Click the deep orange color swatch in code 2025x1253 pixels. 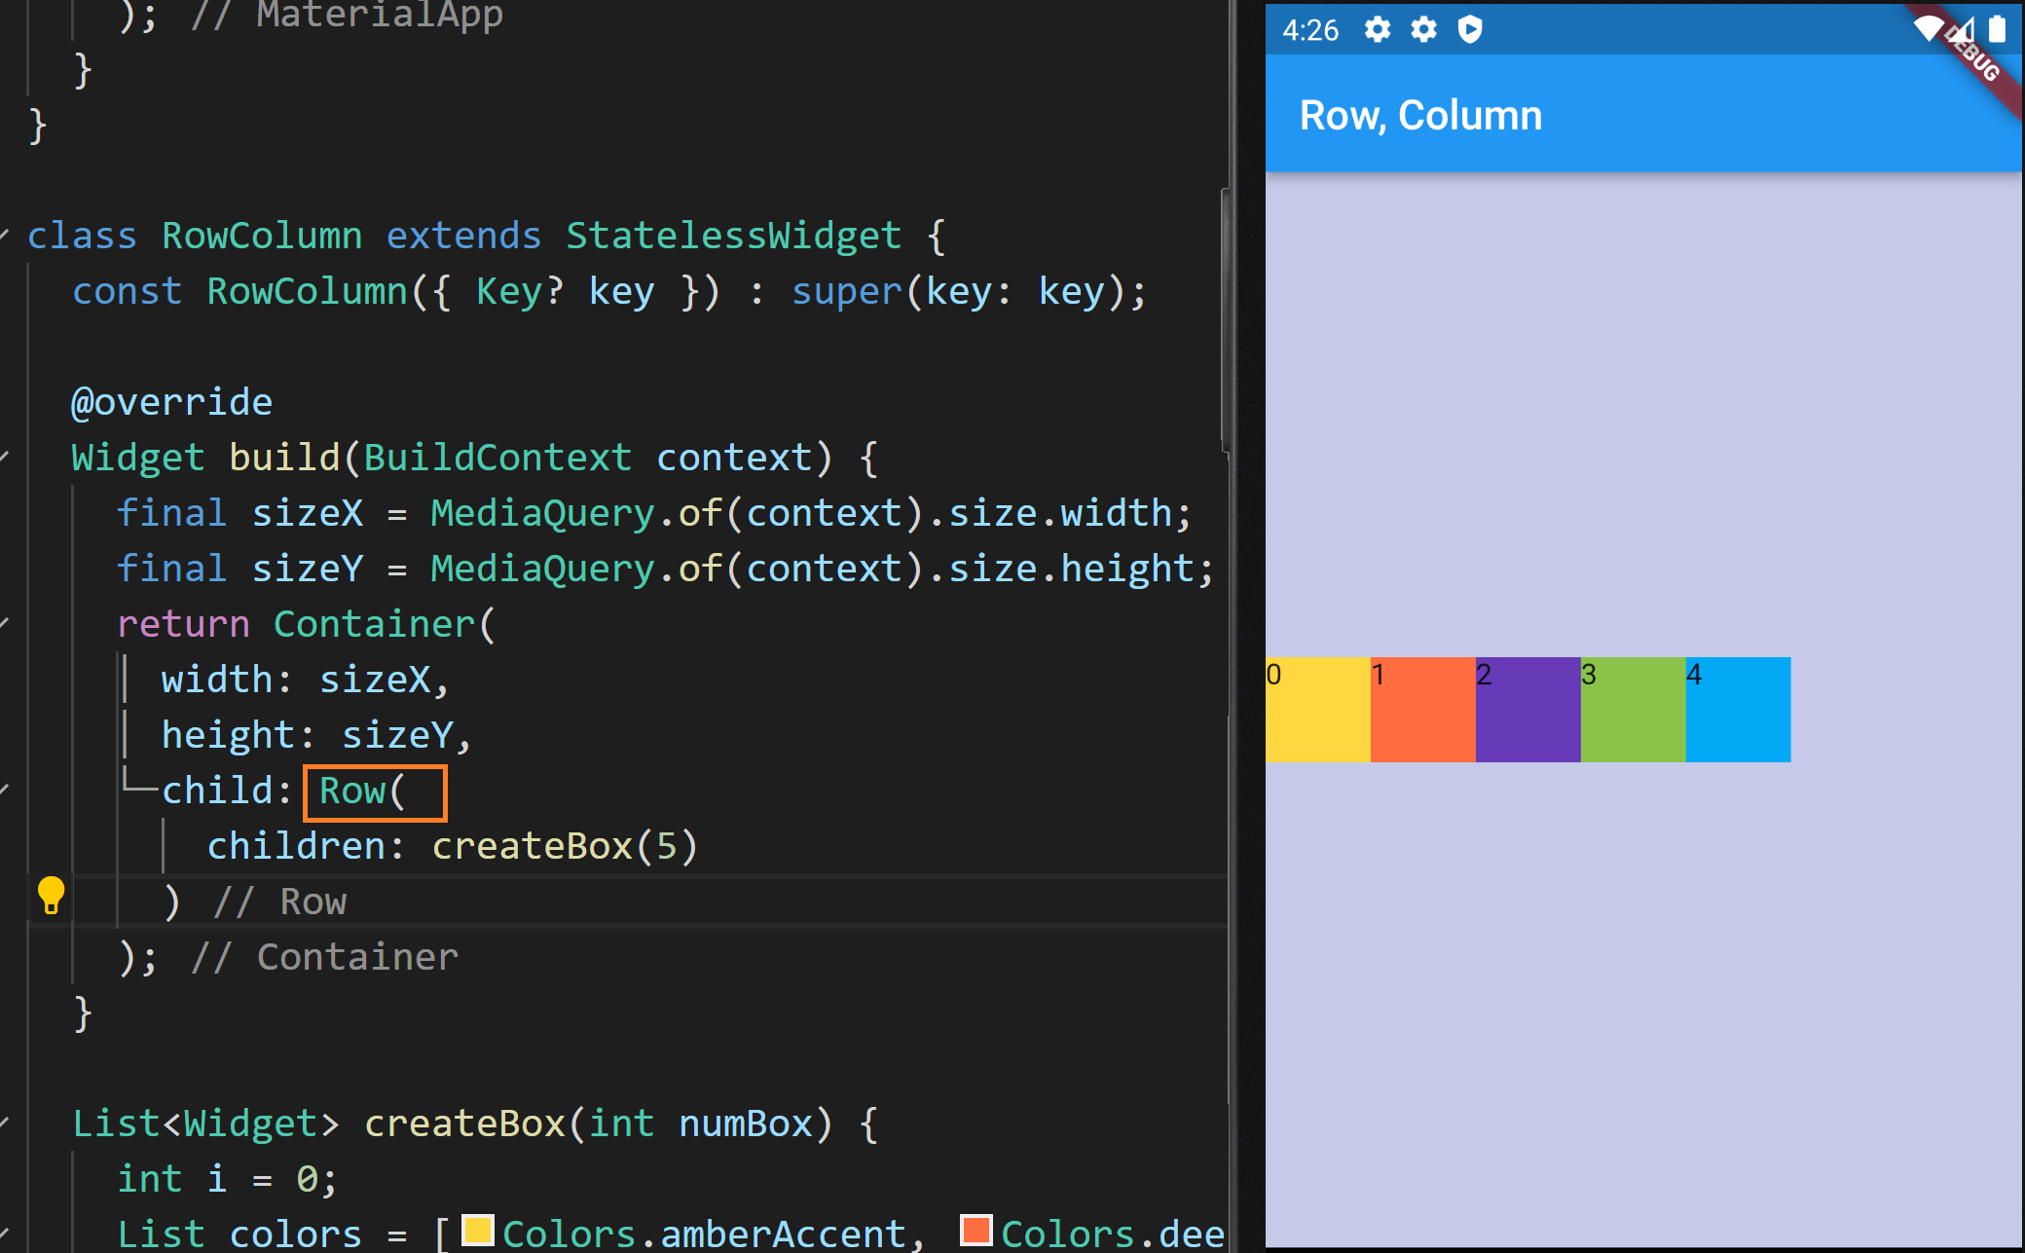point(976,1231)
